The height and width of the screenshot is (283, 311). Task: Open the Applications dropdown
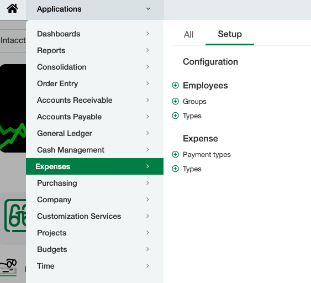95,9
